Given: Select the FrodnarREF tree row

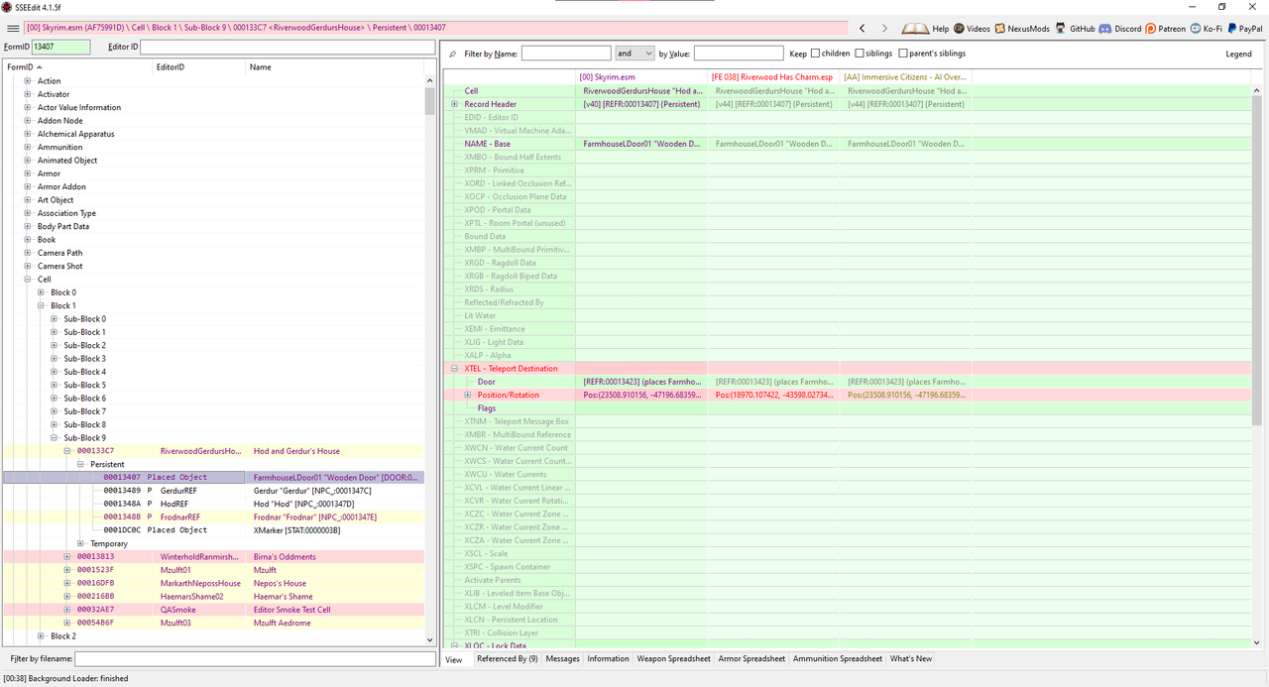Looking at the screenshot, I should coord(213,517).
